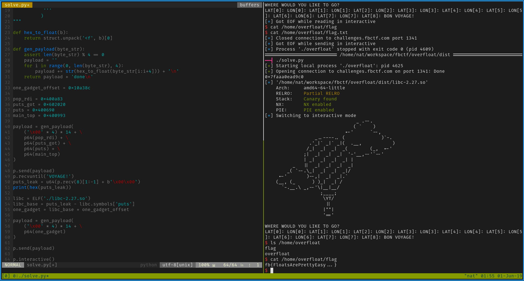Image resolution: width=524 pixels, height=281 pixels.
Task: Click the 'PIE enabled' checksec value
Action: pos(319,110)
